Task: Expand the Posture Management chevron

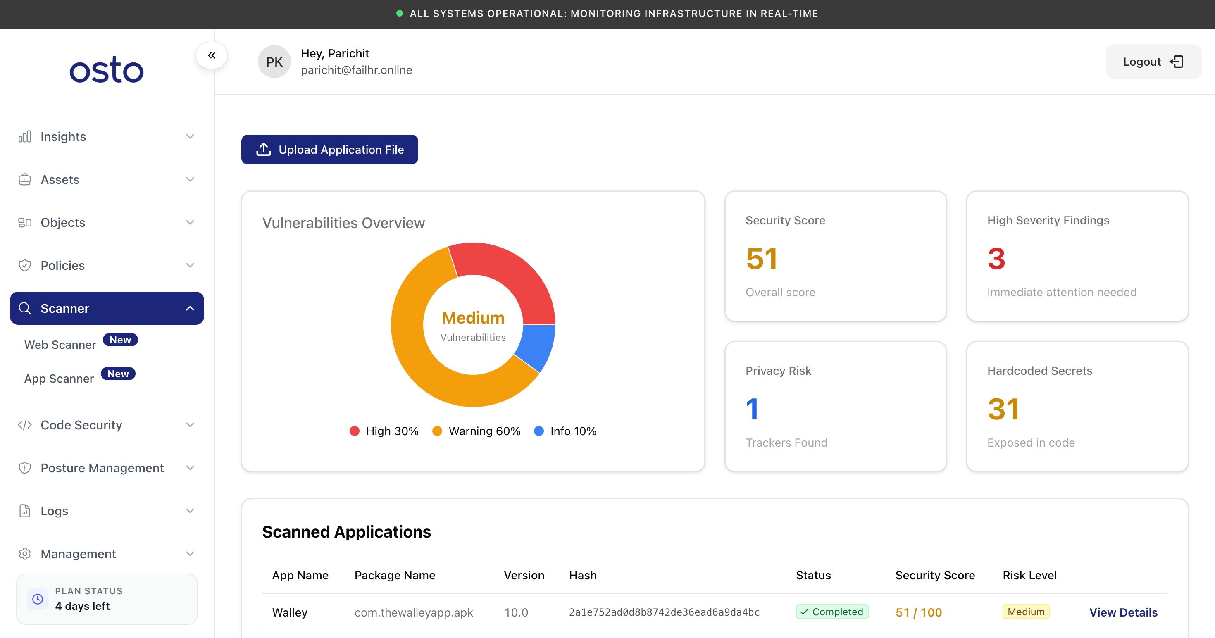Action: coord(190,467)
